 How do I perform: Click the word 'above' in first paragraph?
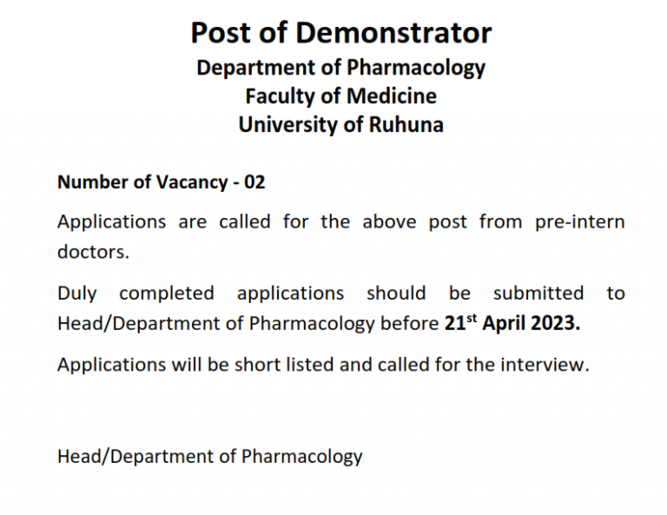click(389, 222)
